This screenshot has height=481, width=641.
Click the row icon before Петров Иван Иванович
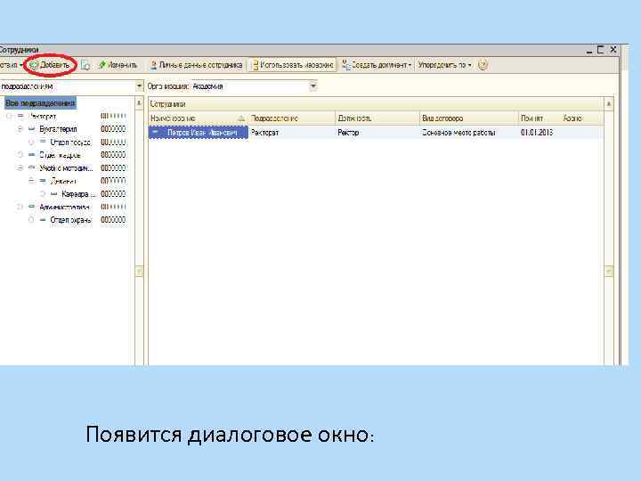[155, 132]
